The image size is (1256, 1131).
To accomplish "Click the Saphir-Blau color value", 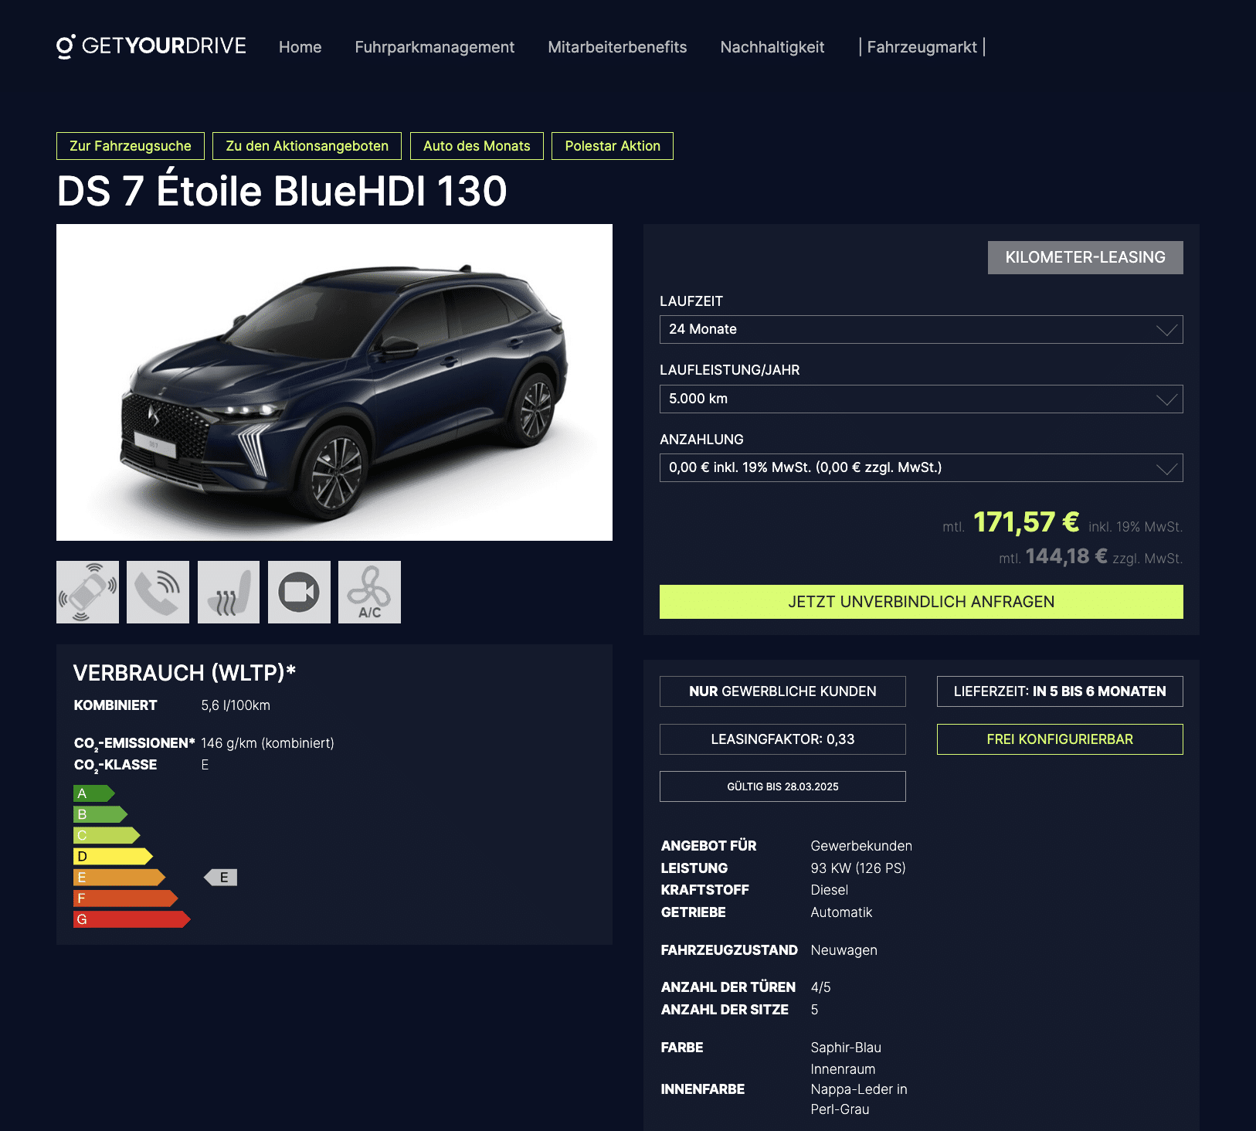I will click(846, 1048).
